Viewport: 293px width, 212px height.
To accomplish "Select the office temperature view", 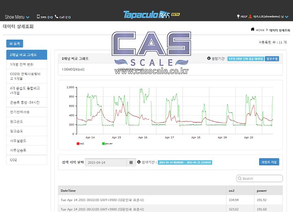I will click(27, 141).
